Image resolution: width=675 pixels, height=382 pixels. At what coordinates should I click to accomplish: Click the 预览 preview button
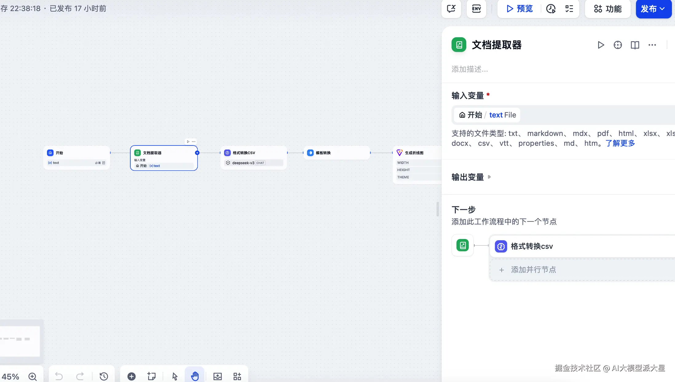[519, 9]
